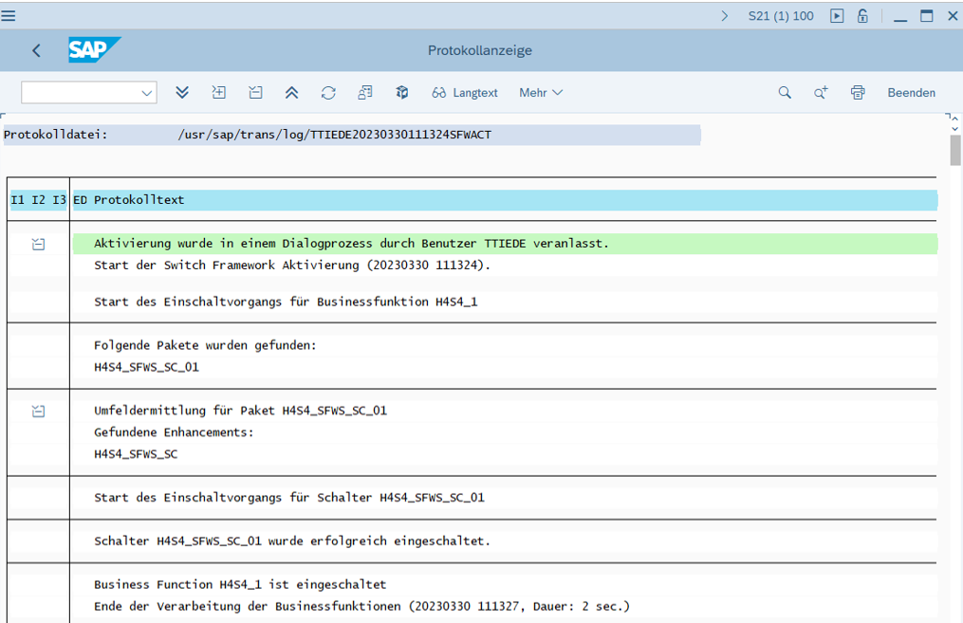Screen dimensions: 963x623
Task: Click inside the command input field
Action: [x=80, y=93]
